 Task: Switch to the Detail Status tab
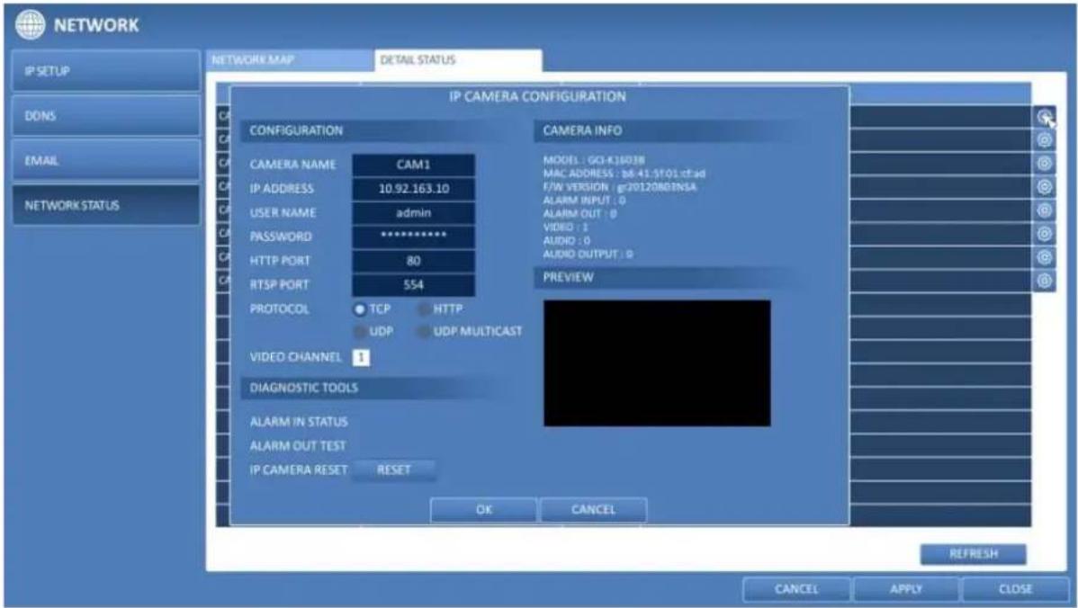(x=458, y=59)
